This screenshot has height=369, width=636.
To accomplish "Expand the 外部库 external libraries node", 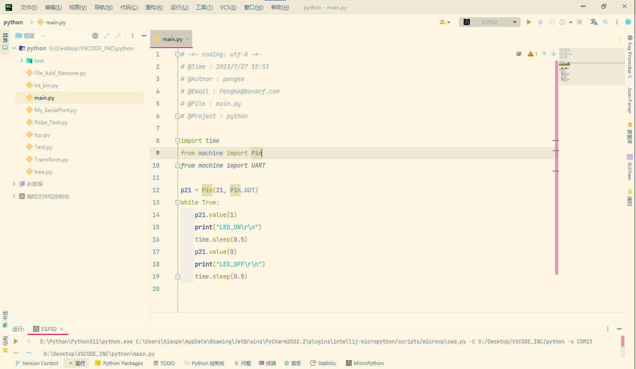I will (14, 184).
